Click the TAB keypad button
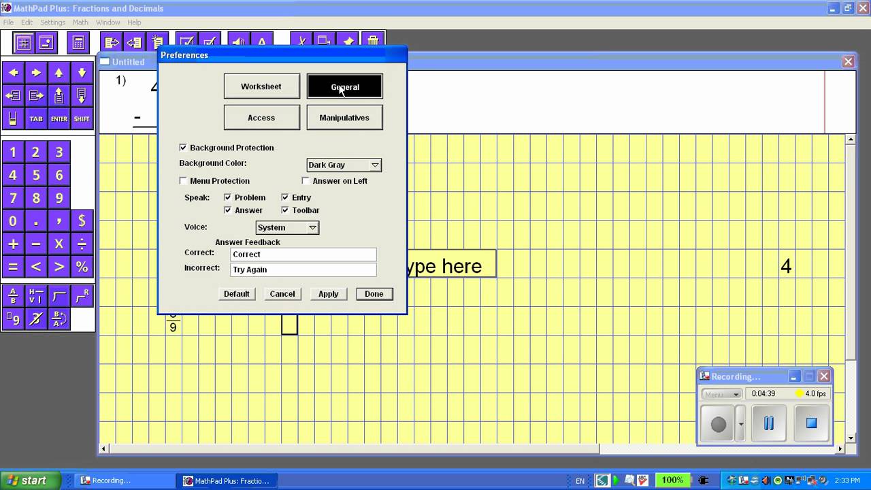The width and height of the screenshot is (871, 490). click(36, 119)
